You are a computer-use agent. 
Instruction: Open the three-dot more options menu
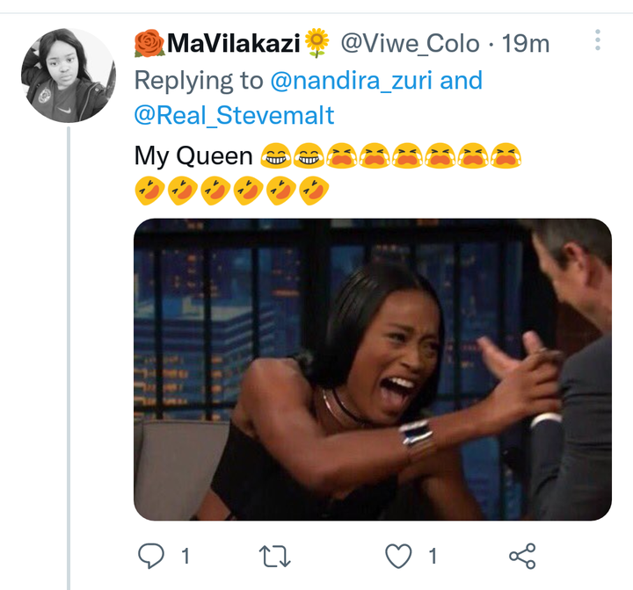[x=598, y=40]
